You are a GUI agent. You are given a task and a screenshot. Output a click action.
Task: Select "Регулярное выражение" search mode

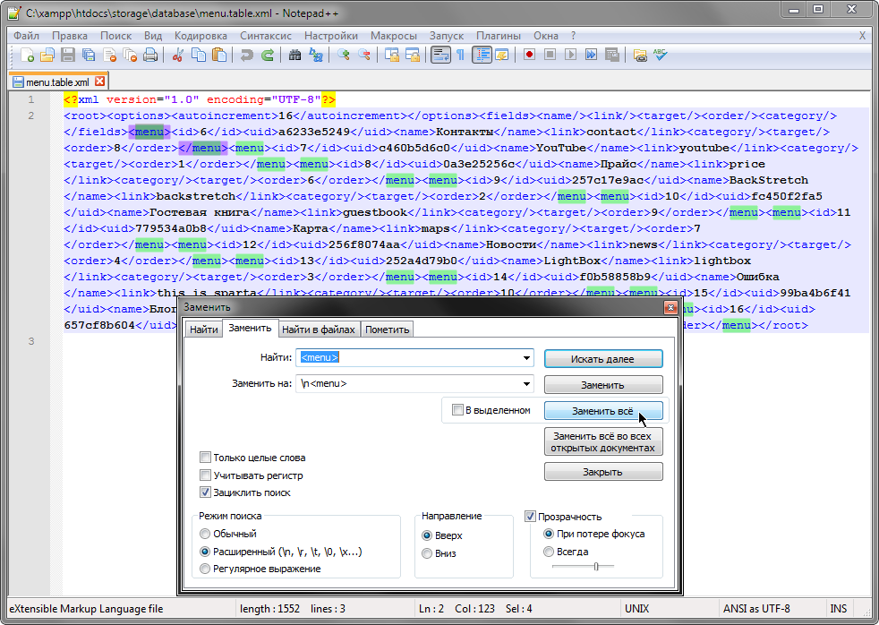coord(206,569)
